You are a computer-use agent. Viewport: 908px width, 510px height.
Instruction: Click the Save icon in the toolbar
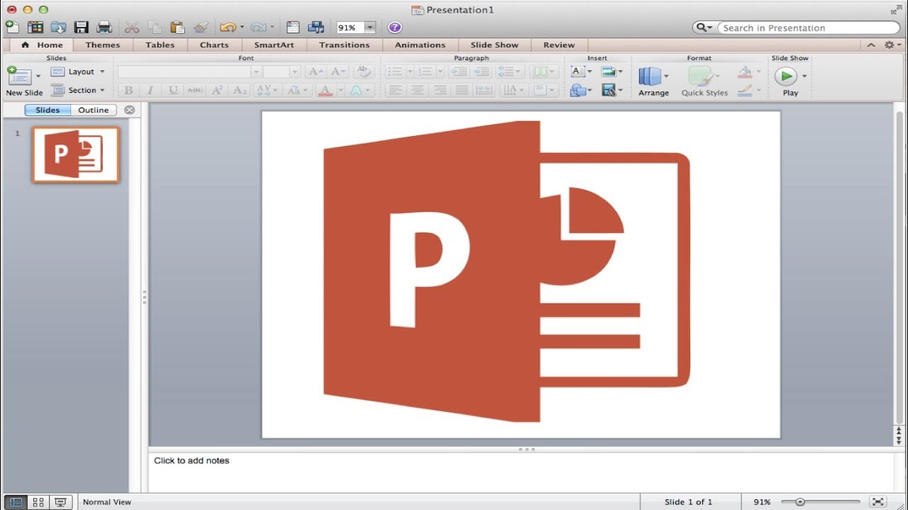(81, 27)
